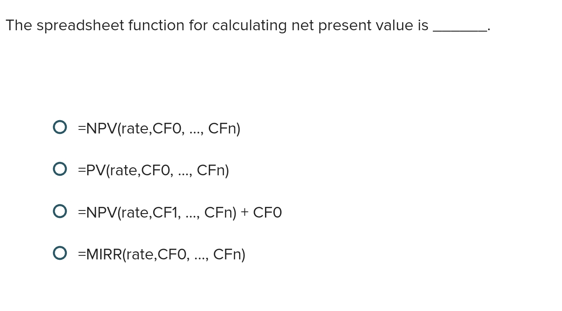562x311 pixels.
Task: Click the answer text =NPV(rate,CF0, ..., CFn)
Action: click(x=159, y=129)
